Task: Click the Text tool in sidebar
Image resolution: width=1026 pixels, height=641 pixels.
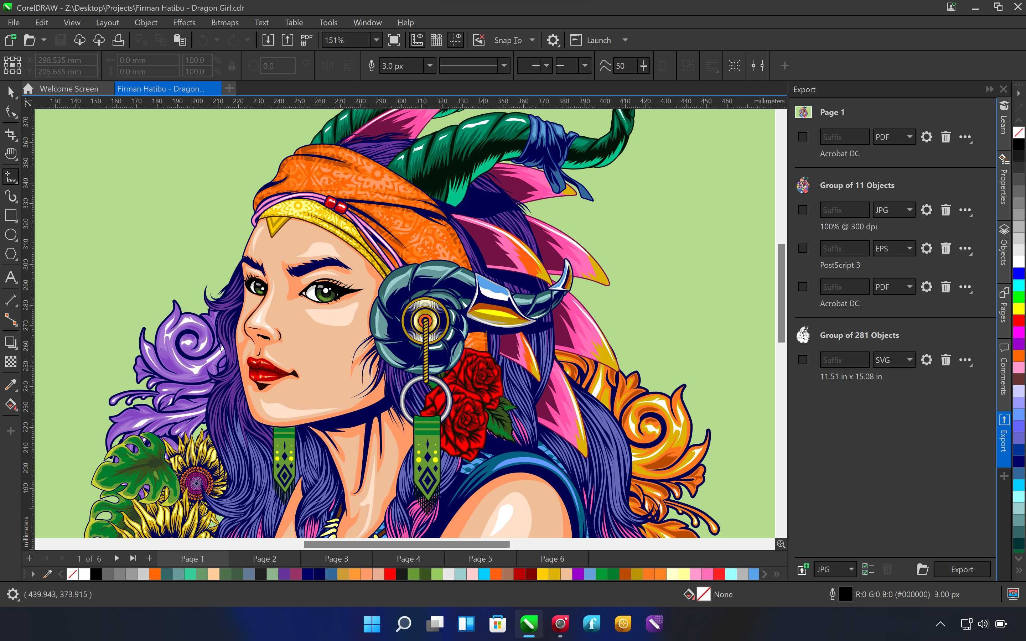Action: coord(10,277)
